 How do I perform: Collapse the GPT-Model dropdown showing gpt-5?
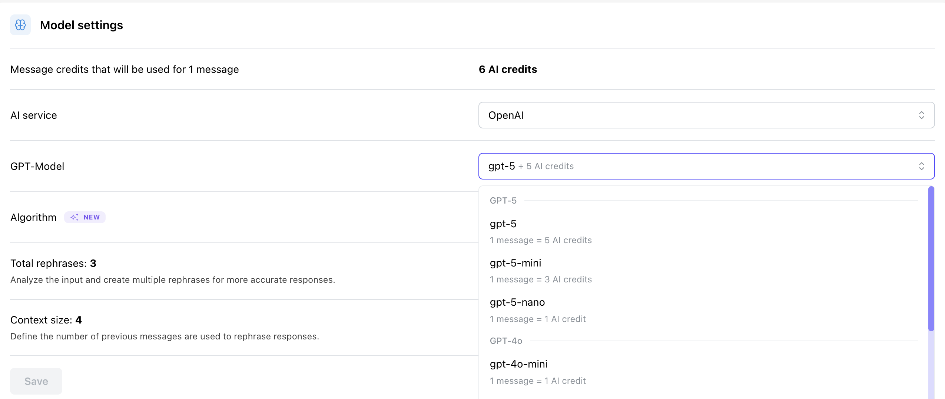tap(706, 166)
